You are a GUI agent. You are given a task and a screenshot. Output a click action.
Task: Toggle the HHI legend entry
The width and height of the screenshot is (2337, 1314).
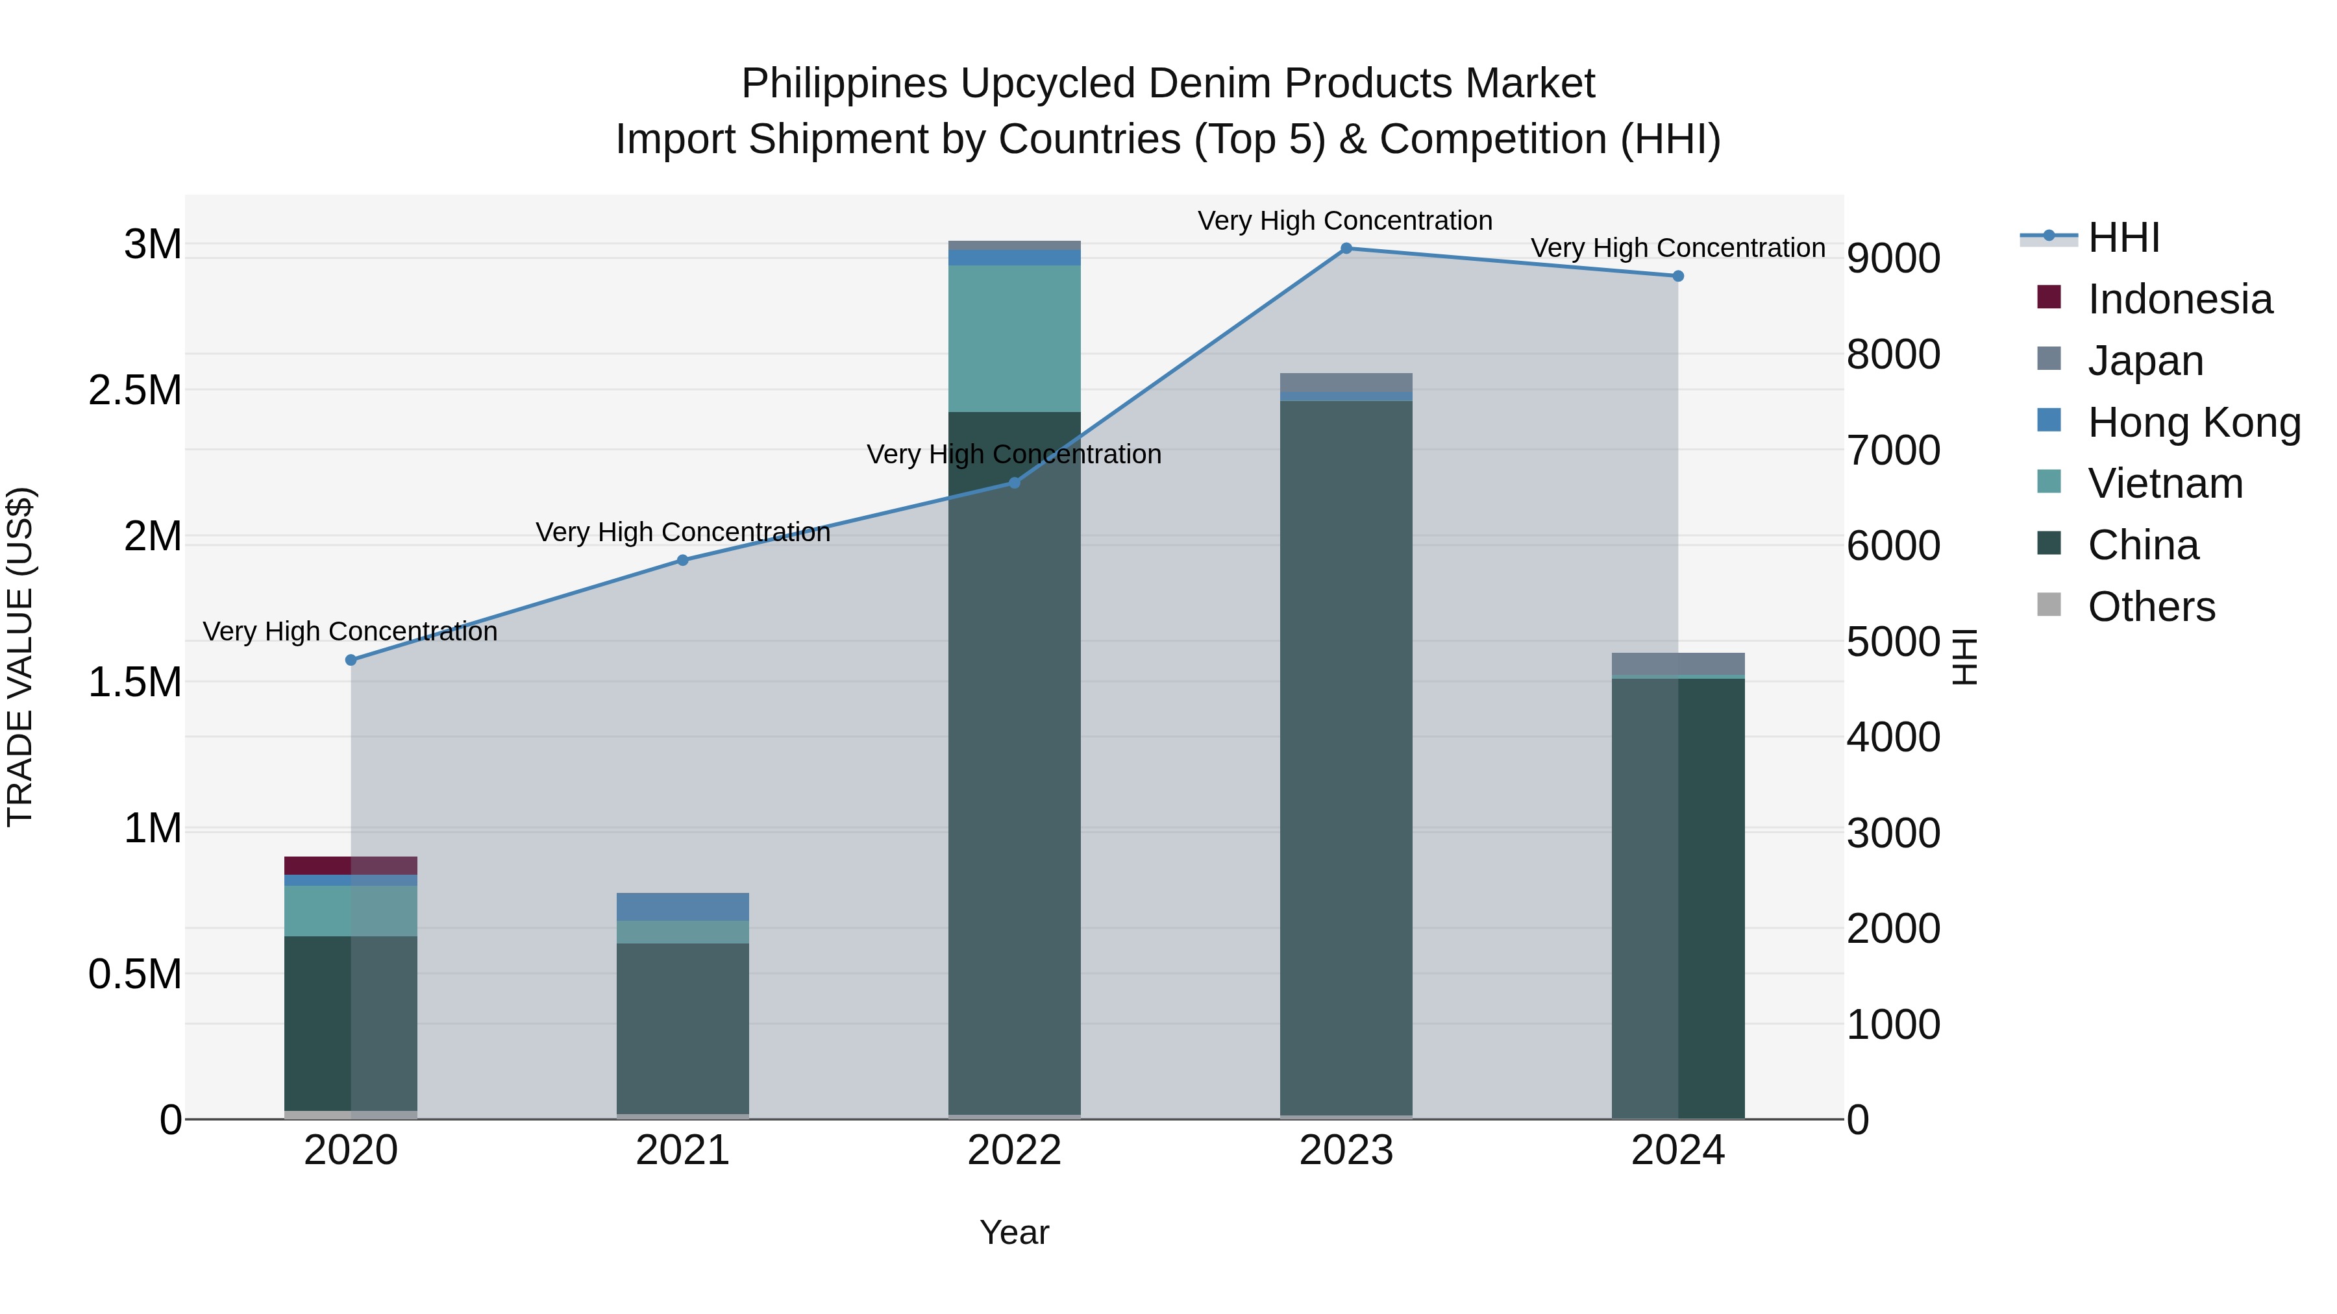2090,237
